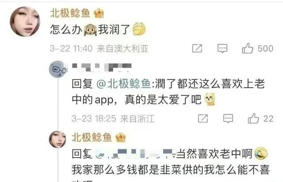Follow the @北极鲶鱼 mention in the reply
Viewport: 283px width, 182px height.
[x=124, y=84]
